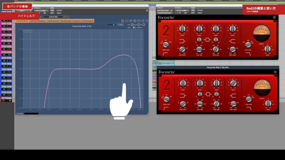Viewport: 285px width, 160px height.
Task: Click the LOW PASS knob in upper Focusrite window
Action: (x=248, y=44)
